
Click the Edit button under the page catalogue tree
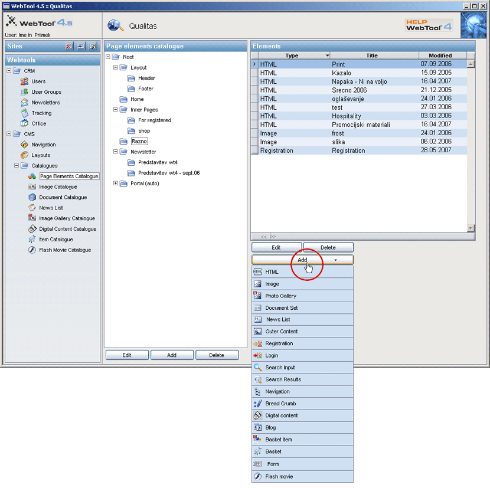[x=127, y=355]
